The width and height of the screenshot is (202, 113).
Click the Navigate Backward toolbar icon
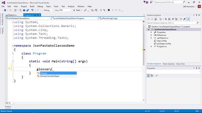(x=5, y=10)
